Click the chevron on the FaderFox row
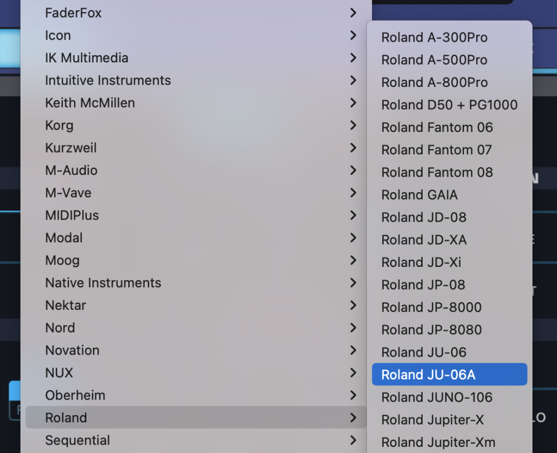The height and width of the screenshot is (453, 557). [353, 12]
